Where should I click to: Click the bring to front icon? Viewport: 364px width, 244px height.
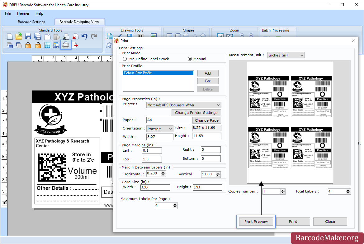pos(10,45)
